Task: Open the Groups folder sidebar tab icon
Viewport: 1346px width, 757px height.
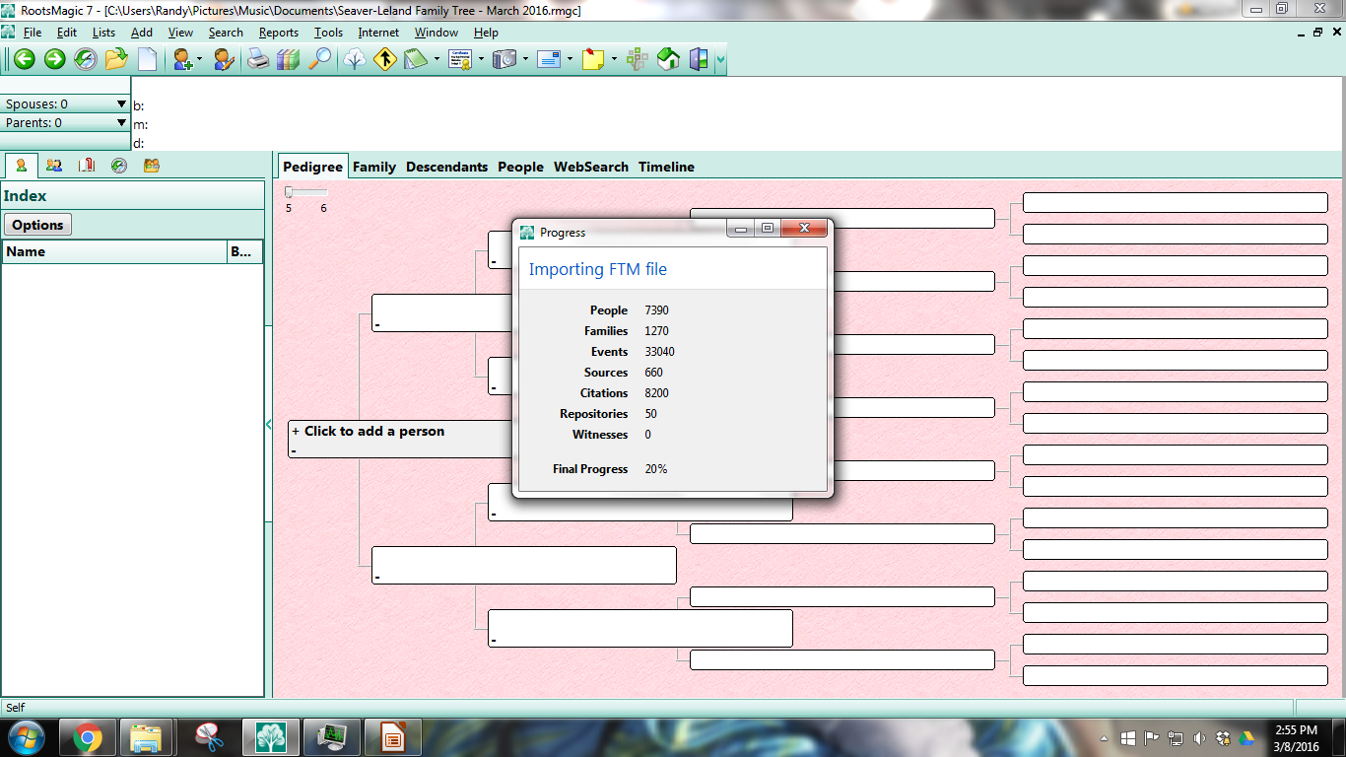Action: tap(152, 166)
